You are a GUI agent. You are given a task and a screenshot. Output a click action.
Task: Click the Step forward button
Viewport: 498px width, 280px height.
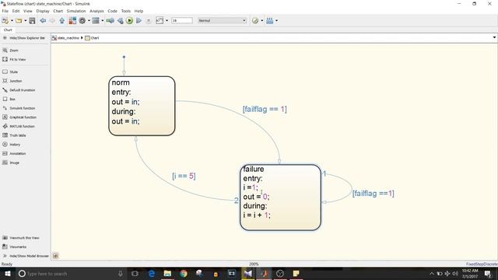point(139,21)
